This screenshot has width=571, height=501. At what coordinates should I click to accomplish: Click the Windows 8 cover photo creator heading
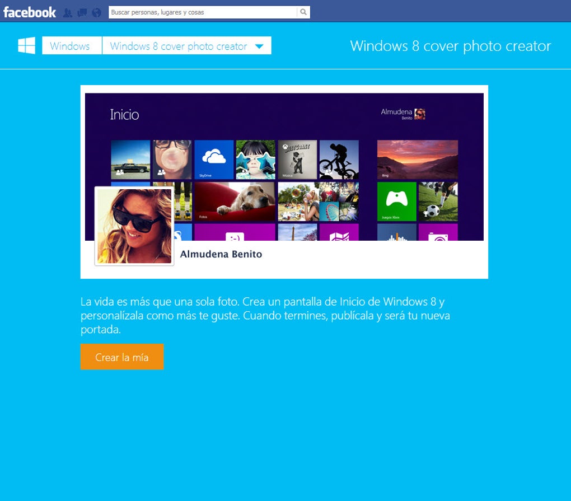(451, 46)
